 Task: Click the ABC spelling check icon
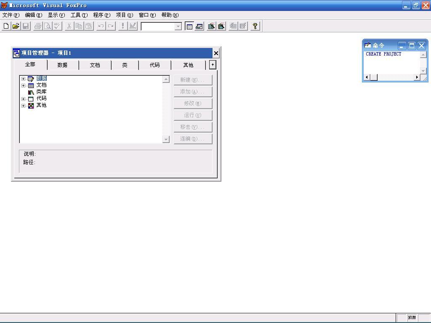57,26
